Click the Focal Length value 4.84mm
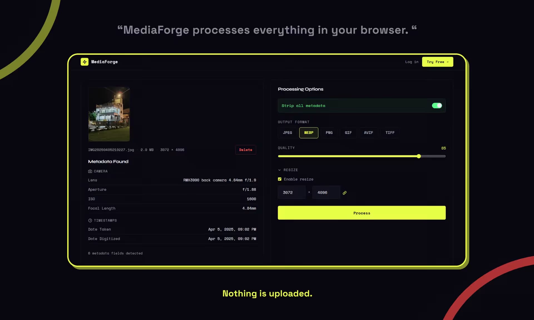This screenshot has width=534, height=320. [249, 208]
